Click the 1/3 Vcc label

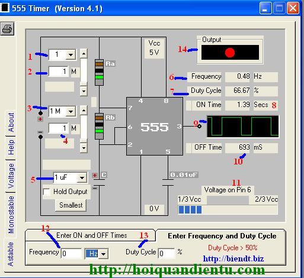click(x=190, y=199)
